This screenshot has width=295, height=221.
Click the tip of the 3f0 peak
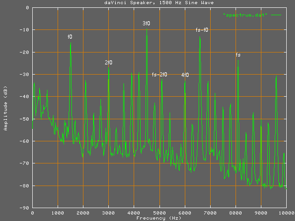(147, 29)
